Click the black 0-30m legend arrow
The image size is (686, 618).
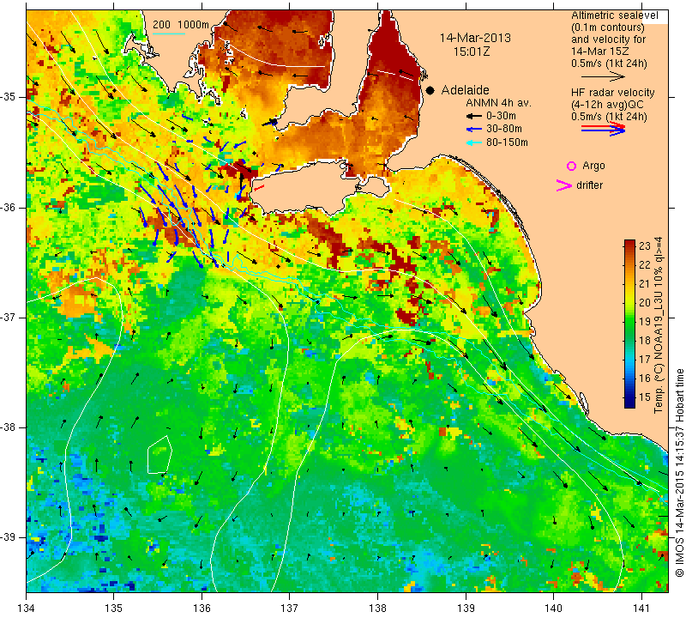tap(474, 117)
